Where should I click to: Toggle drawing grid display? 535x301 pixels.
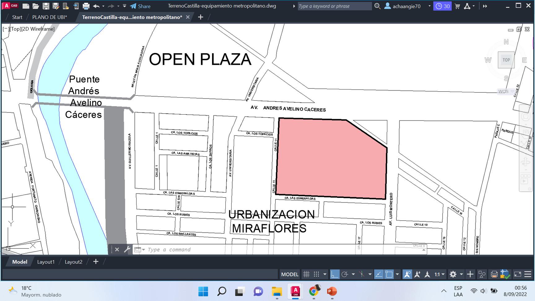pyautogui.click(x=306, y=274)
